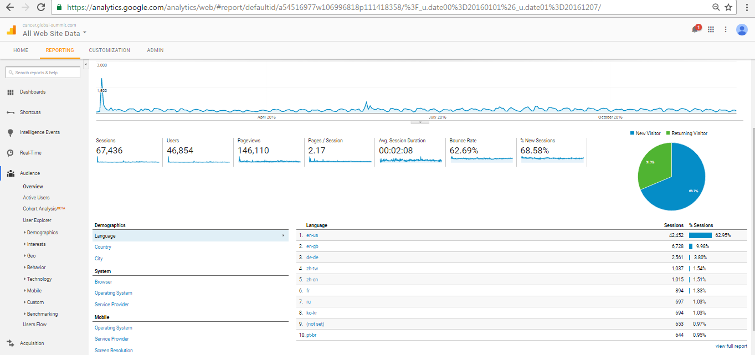The height and width of the screenshot is (355, 755).
Task: Open the notifications bell
Action: click(695, 29)
